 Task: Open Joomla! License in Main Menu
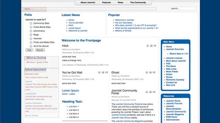click(174, 58)
